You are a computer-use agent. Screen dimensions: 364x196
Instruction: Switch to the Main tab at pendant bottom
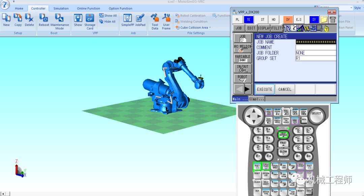240,99
